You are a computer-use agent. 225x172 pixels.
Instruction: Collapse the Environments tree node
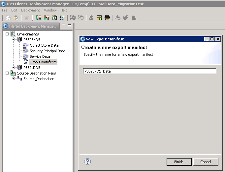pos(7,34)
